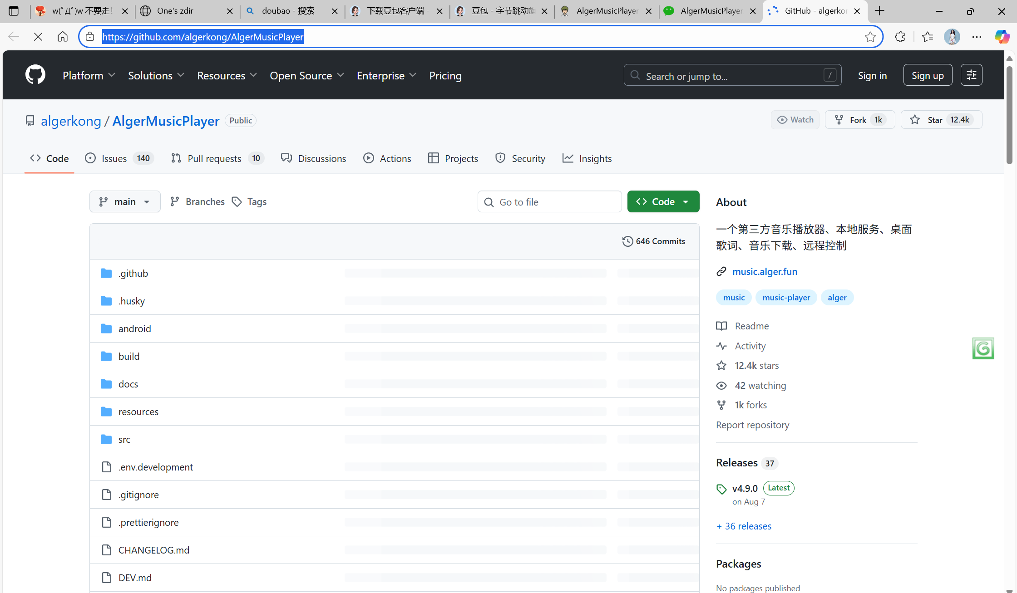The width and height of the screenshot is (1017, 593).
Task: Star the AlgerMusicPlayer repository
Action: [941, 120]
